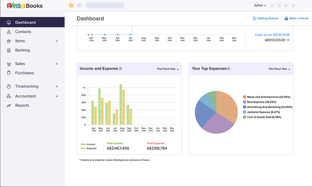Click the Dashboard gauge icon in sidebar
Image resolution: width=312 pixels, height=187 pixels.
click(x=9, y=22)
